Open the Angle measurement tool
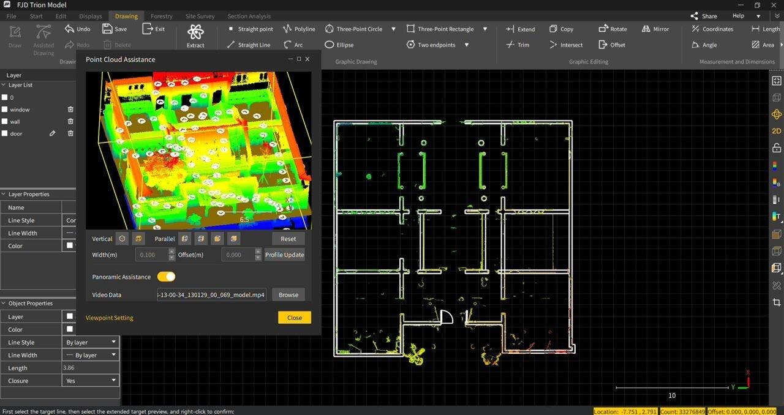The height and width of the screenshot is (415, 784). 704,45
